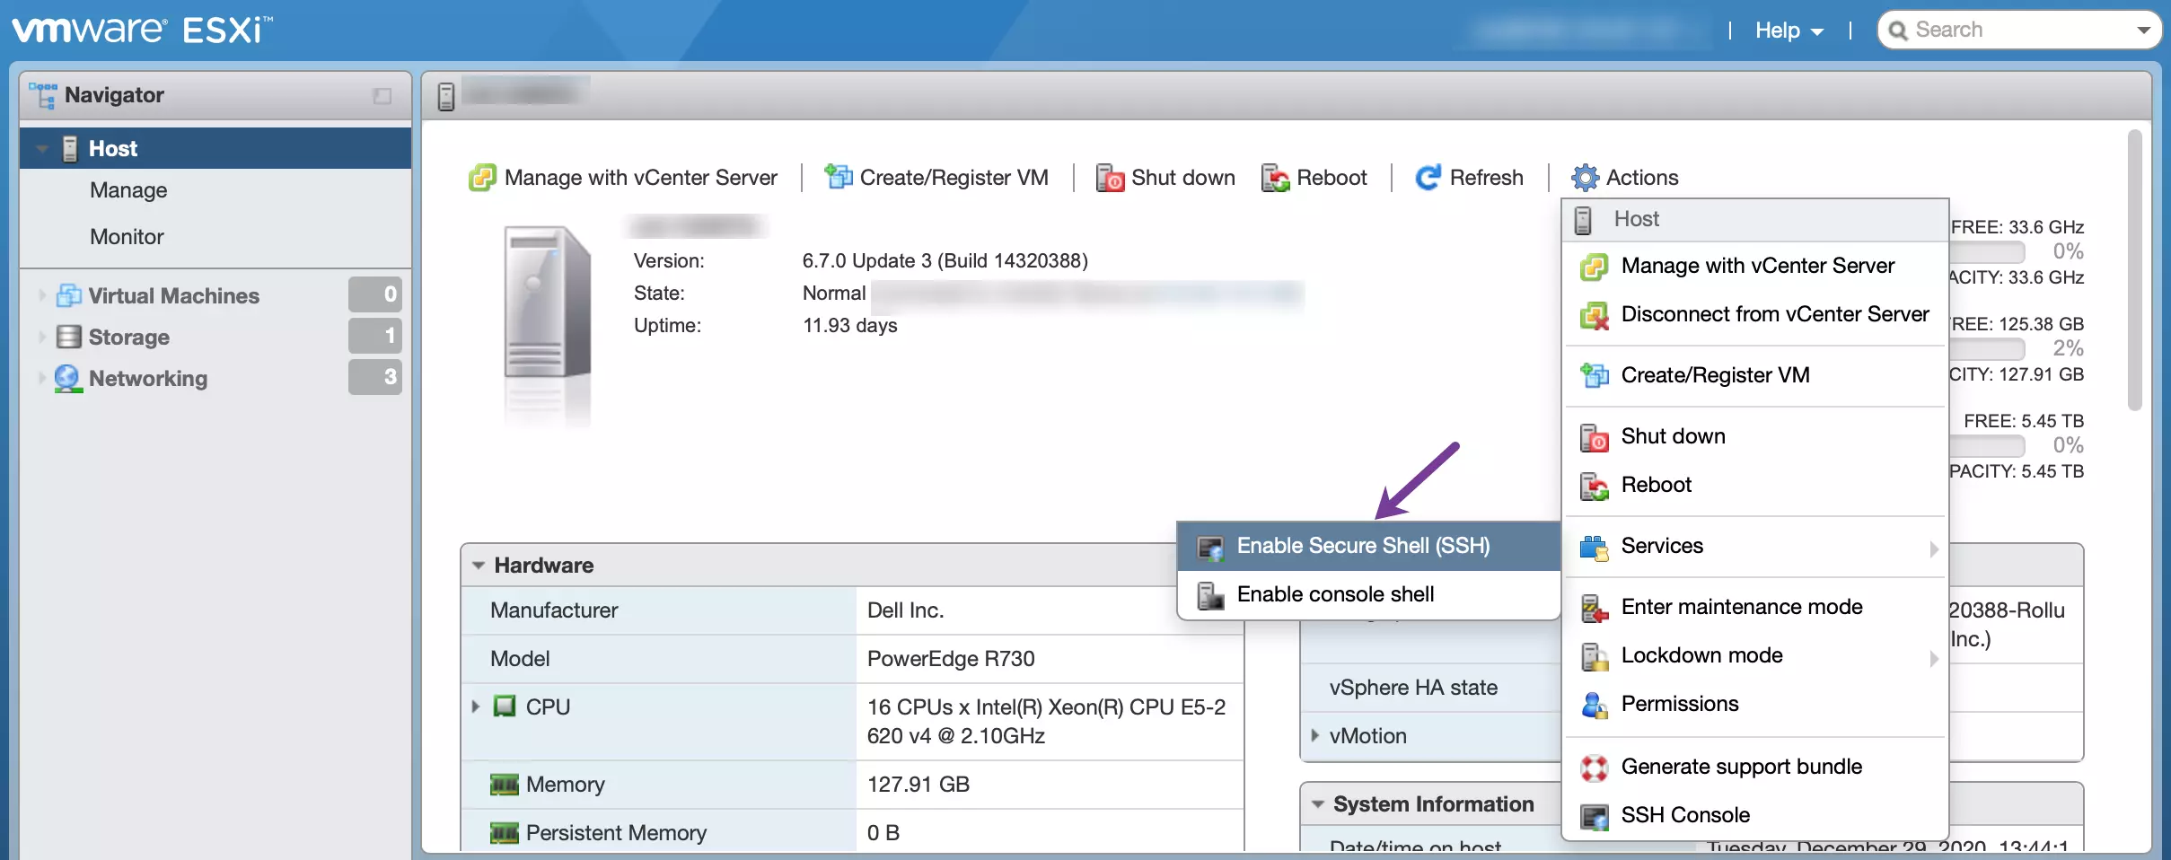
Task: Open the Lockdown mode submenu
Action: (x=1701, y=656)
